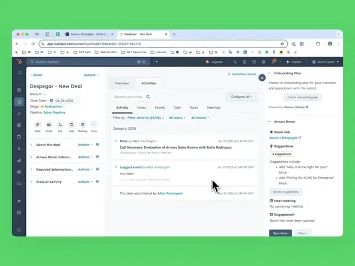Click settings dot beside Product Activity
The height and width of the screenshot is (266, 355).
[98, 181]
